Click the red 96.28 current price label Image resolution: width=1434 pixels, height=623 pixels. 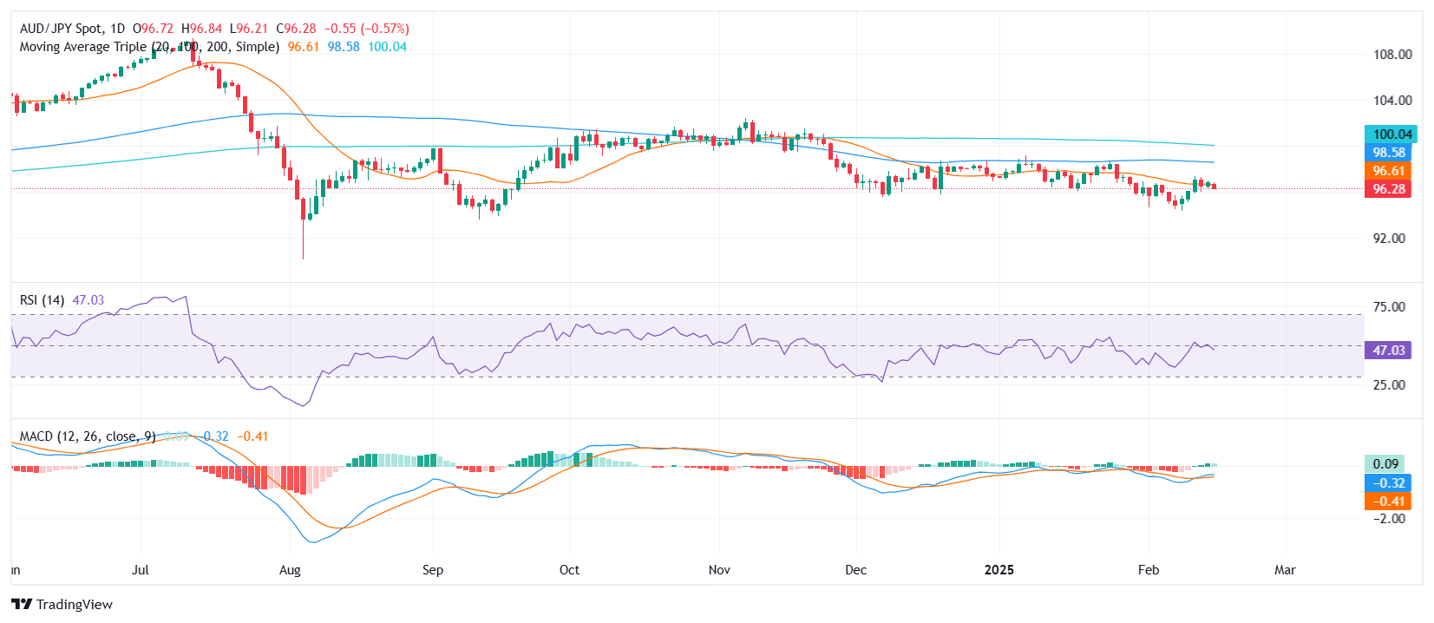(1388, 189)
